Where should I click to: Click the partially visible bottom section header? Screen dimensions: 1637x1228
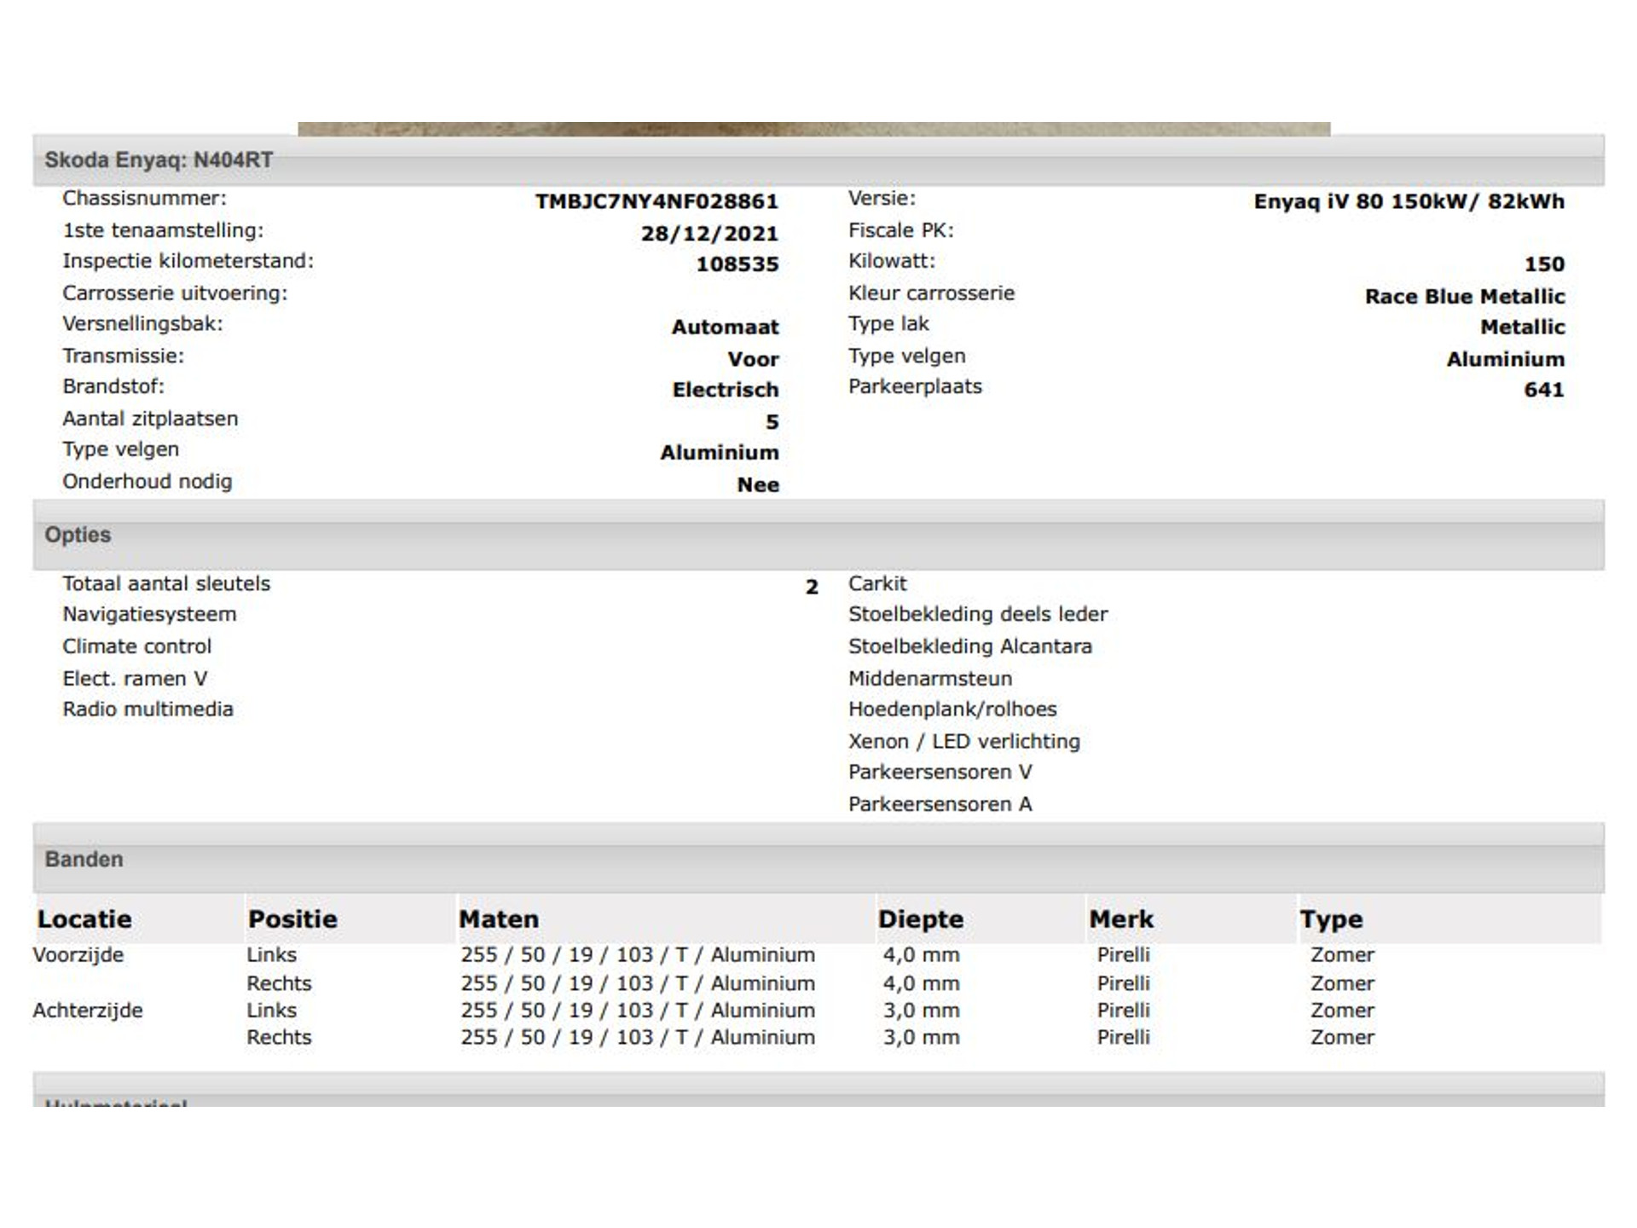[x=116, y=1100]
